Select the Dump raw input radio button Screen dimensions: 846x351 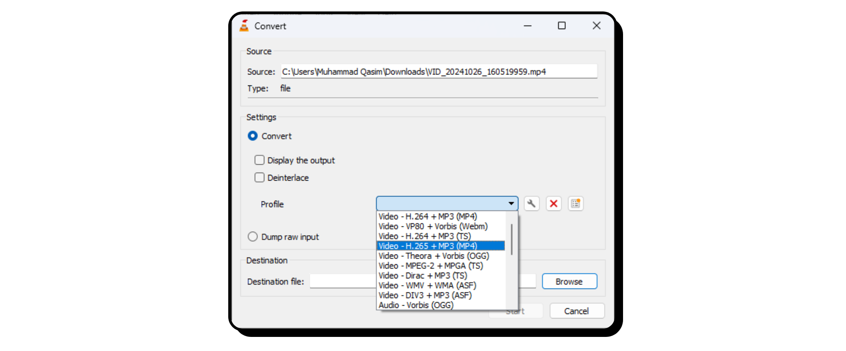pyautogui.click(x=252, y=237)
